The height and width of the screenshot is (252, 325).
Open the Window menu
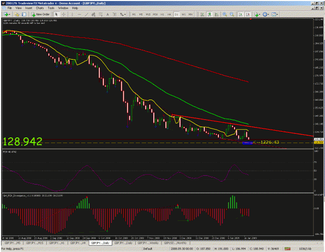click(63, 8)
